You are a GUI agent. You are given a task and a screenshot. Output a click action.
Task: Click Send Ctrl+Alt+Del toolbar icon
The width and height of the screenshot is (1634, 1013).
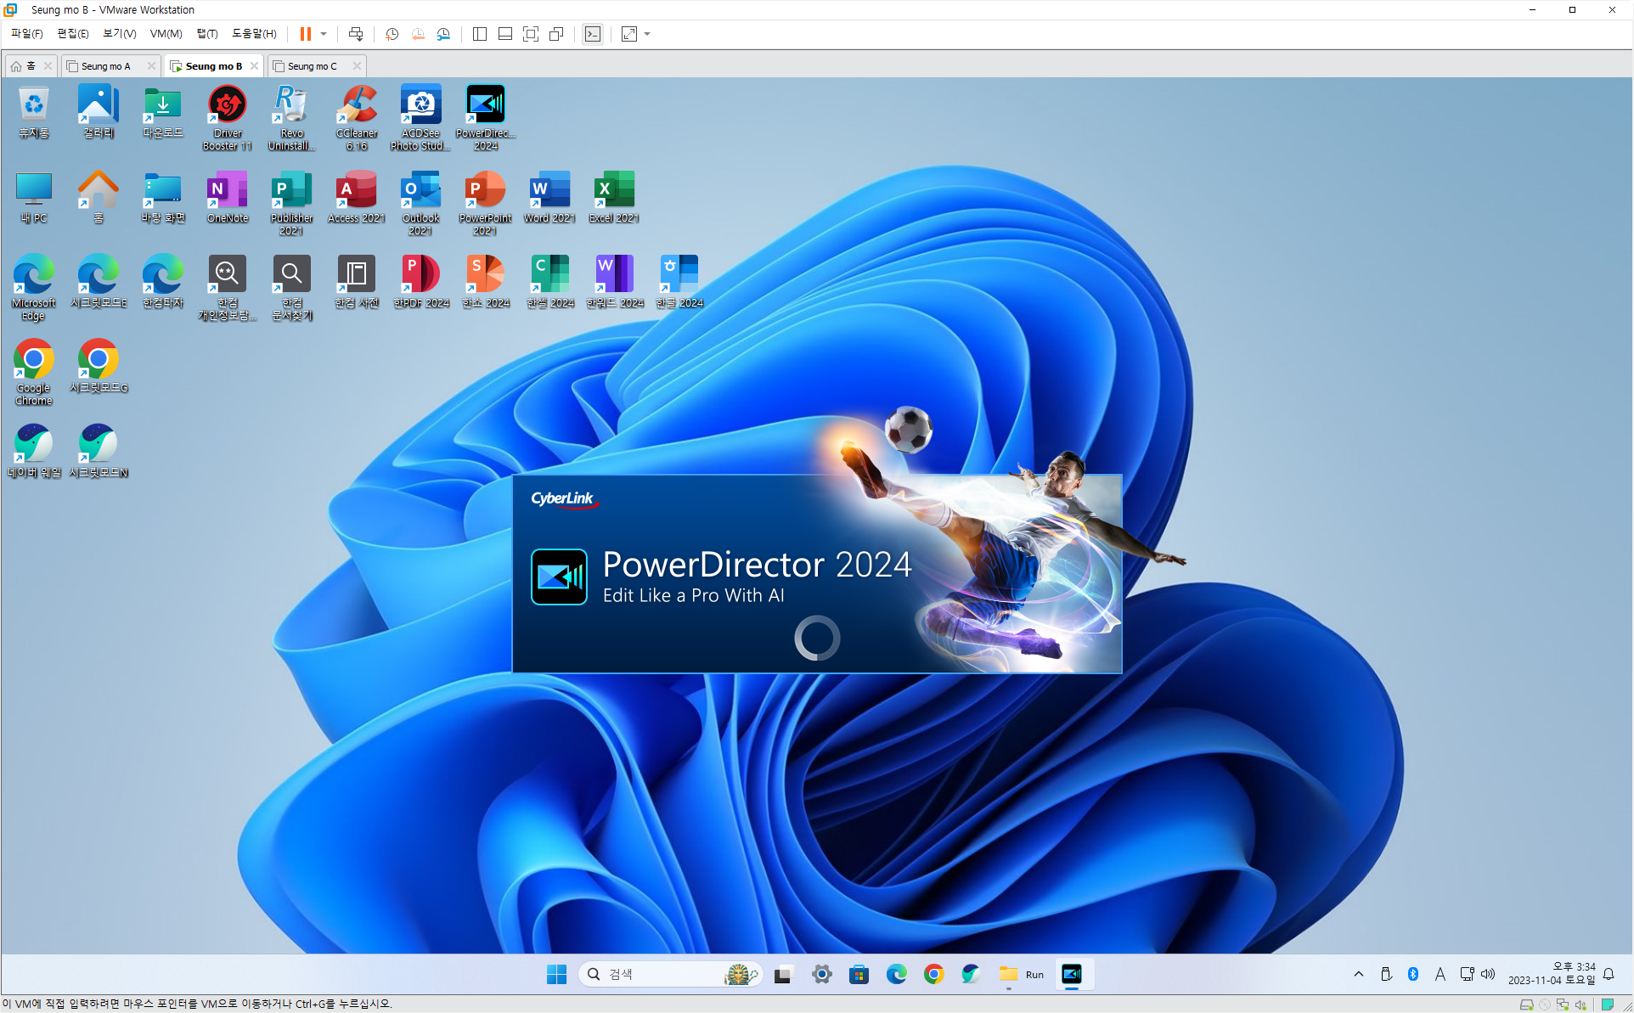pyautogui.click(x=356, y=34)
